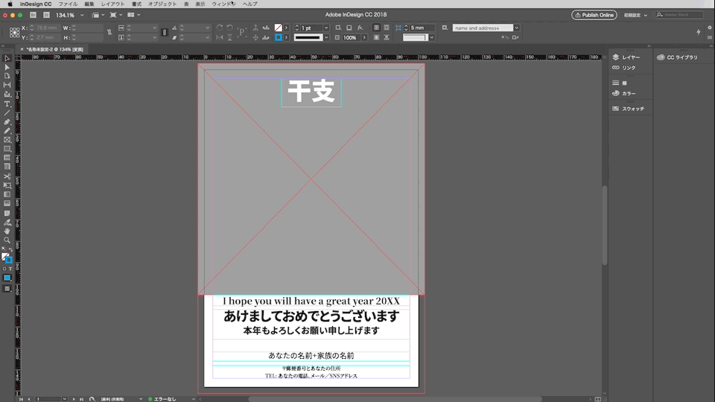Choose the Pencil tool
Image resolution: width=715 pixels, height=402 pixels.
[7, 131]
